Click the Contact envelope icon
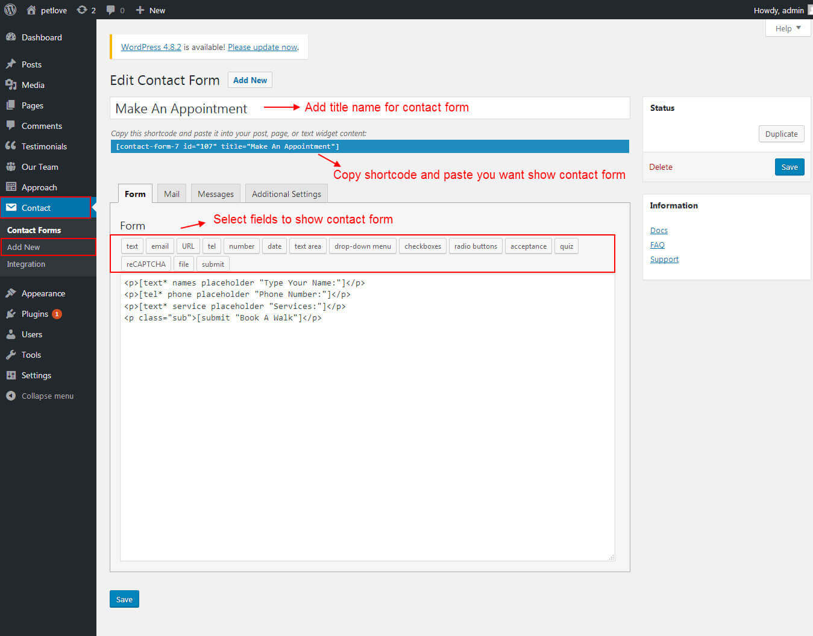This screenshot has height=636, width=813. click(x=11, y=207)
